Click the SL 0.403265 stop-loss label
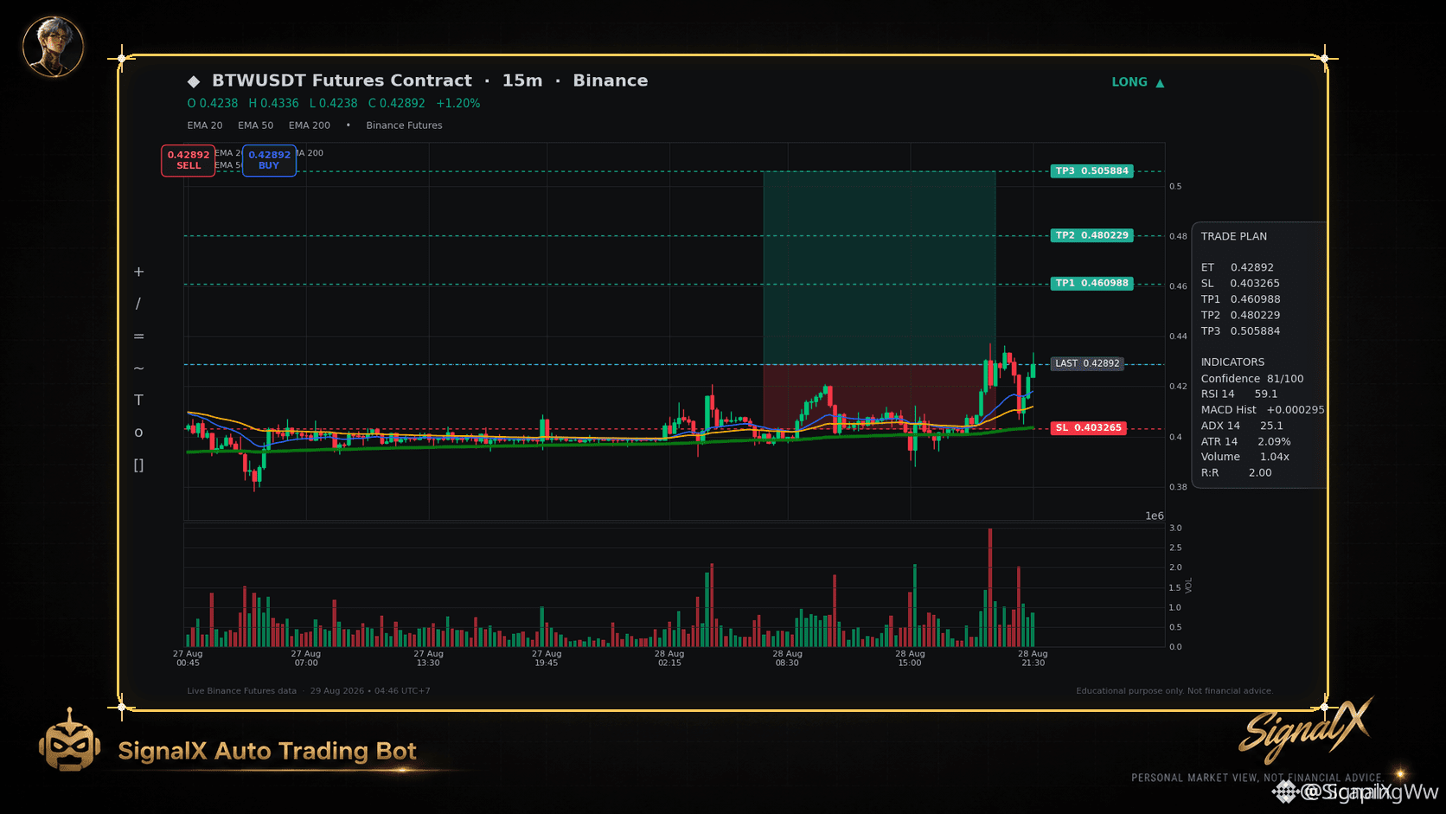 [x=1088, y=427]
